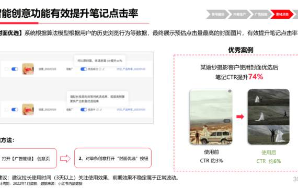
Task: Click the advice line mentioning 3天以上
Action: 89,178
